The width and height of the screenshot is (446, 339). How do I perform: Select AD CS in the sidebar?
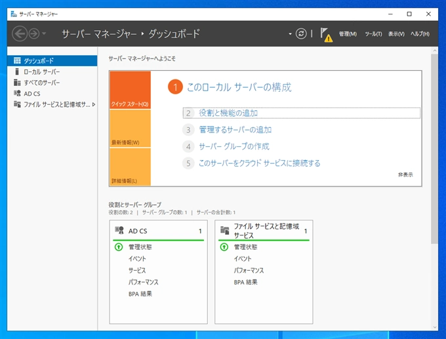(x=52, y=94)
